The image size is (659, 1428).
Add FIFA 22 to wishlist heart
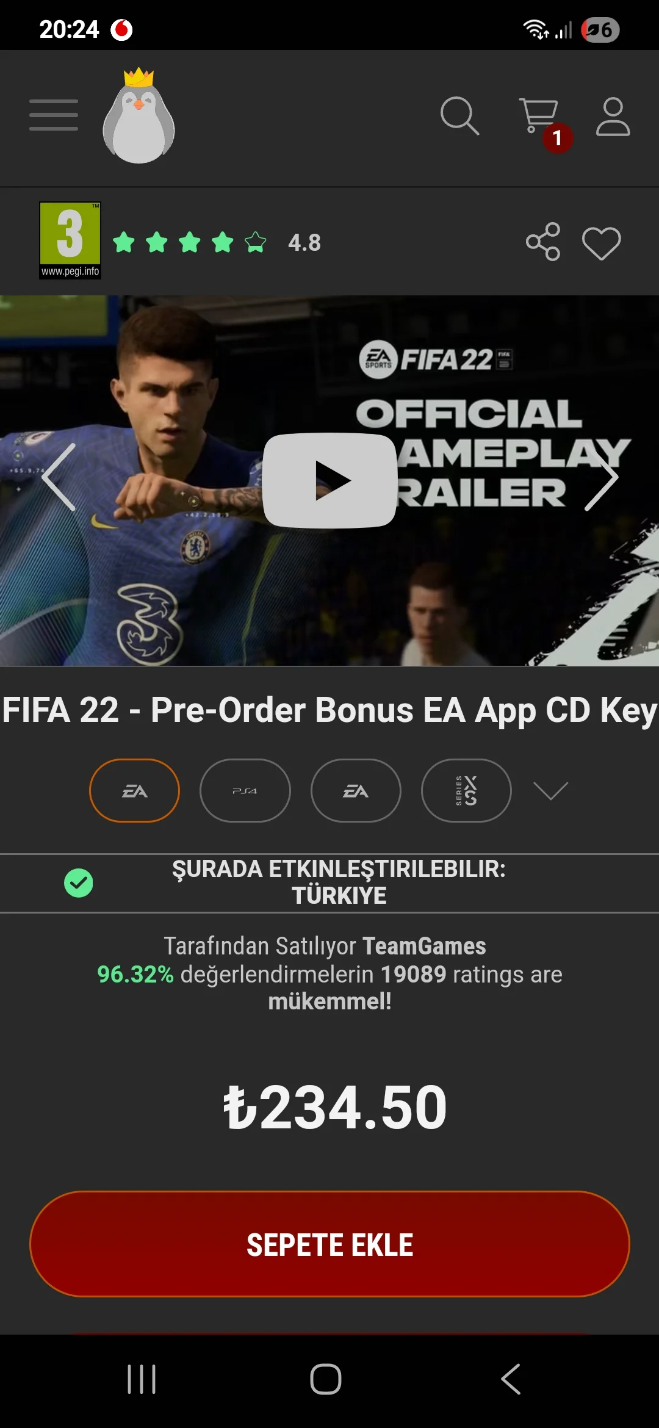tap(602, 243)
